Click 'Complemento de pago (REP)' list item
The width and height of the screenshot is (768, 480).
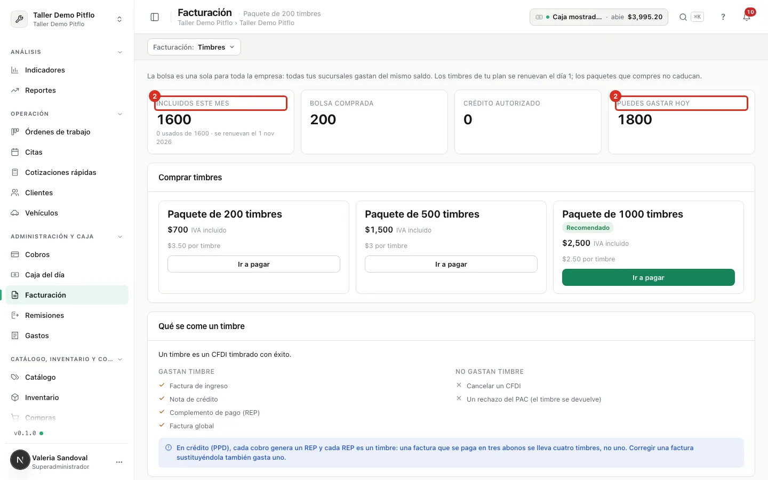tap(214, 413)
